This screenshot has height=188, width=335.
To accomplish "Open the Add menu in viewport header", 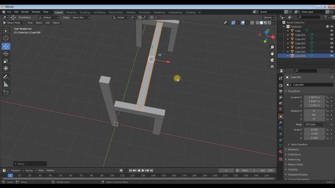I will click(x=48, y=23).
